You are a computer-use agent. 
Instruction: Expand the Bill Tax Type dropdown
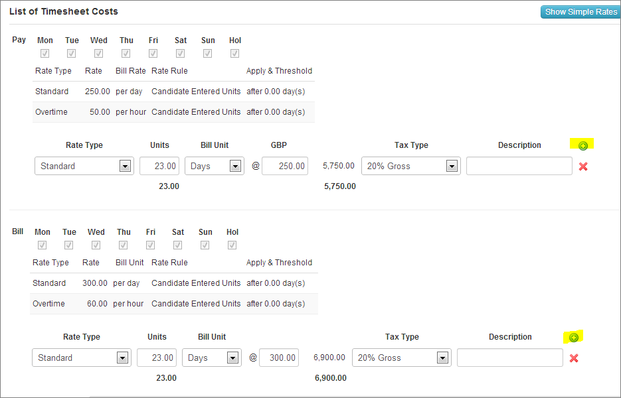pyautogui.click(x=402, y=358)
